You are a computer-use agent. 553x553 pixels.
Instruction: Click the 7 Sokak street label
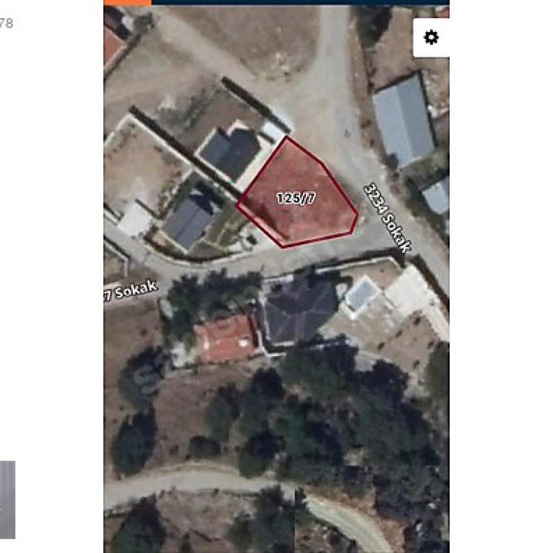coord(131,291)
